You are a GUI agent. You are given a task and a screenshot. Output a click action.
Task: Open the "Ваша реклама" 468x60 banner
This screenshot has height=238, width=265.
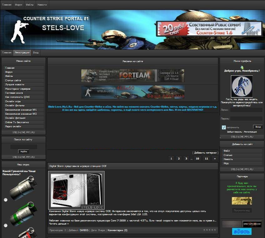click(x=133, y=92)
